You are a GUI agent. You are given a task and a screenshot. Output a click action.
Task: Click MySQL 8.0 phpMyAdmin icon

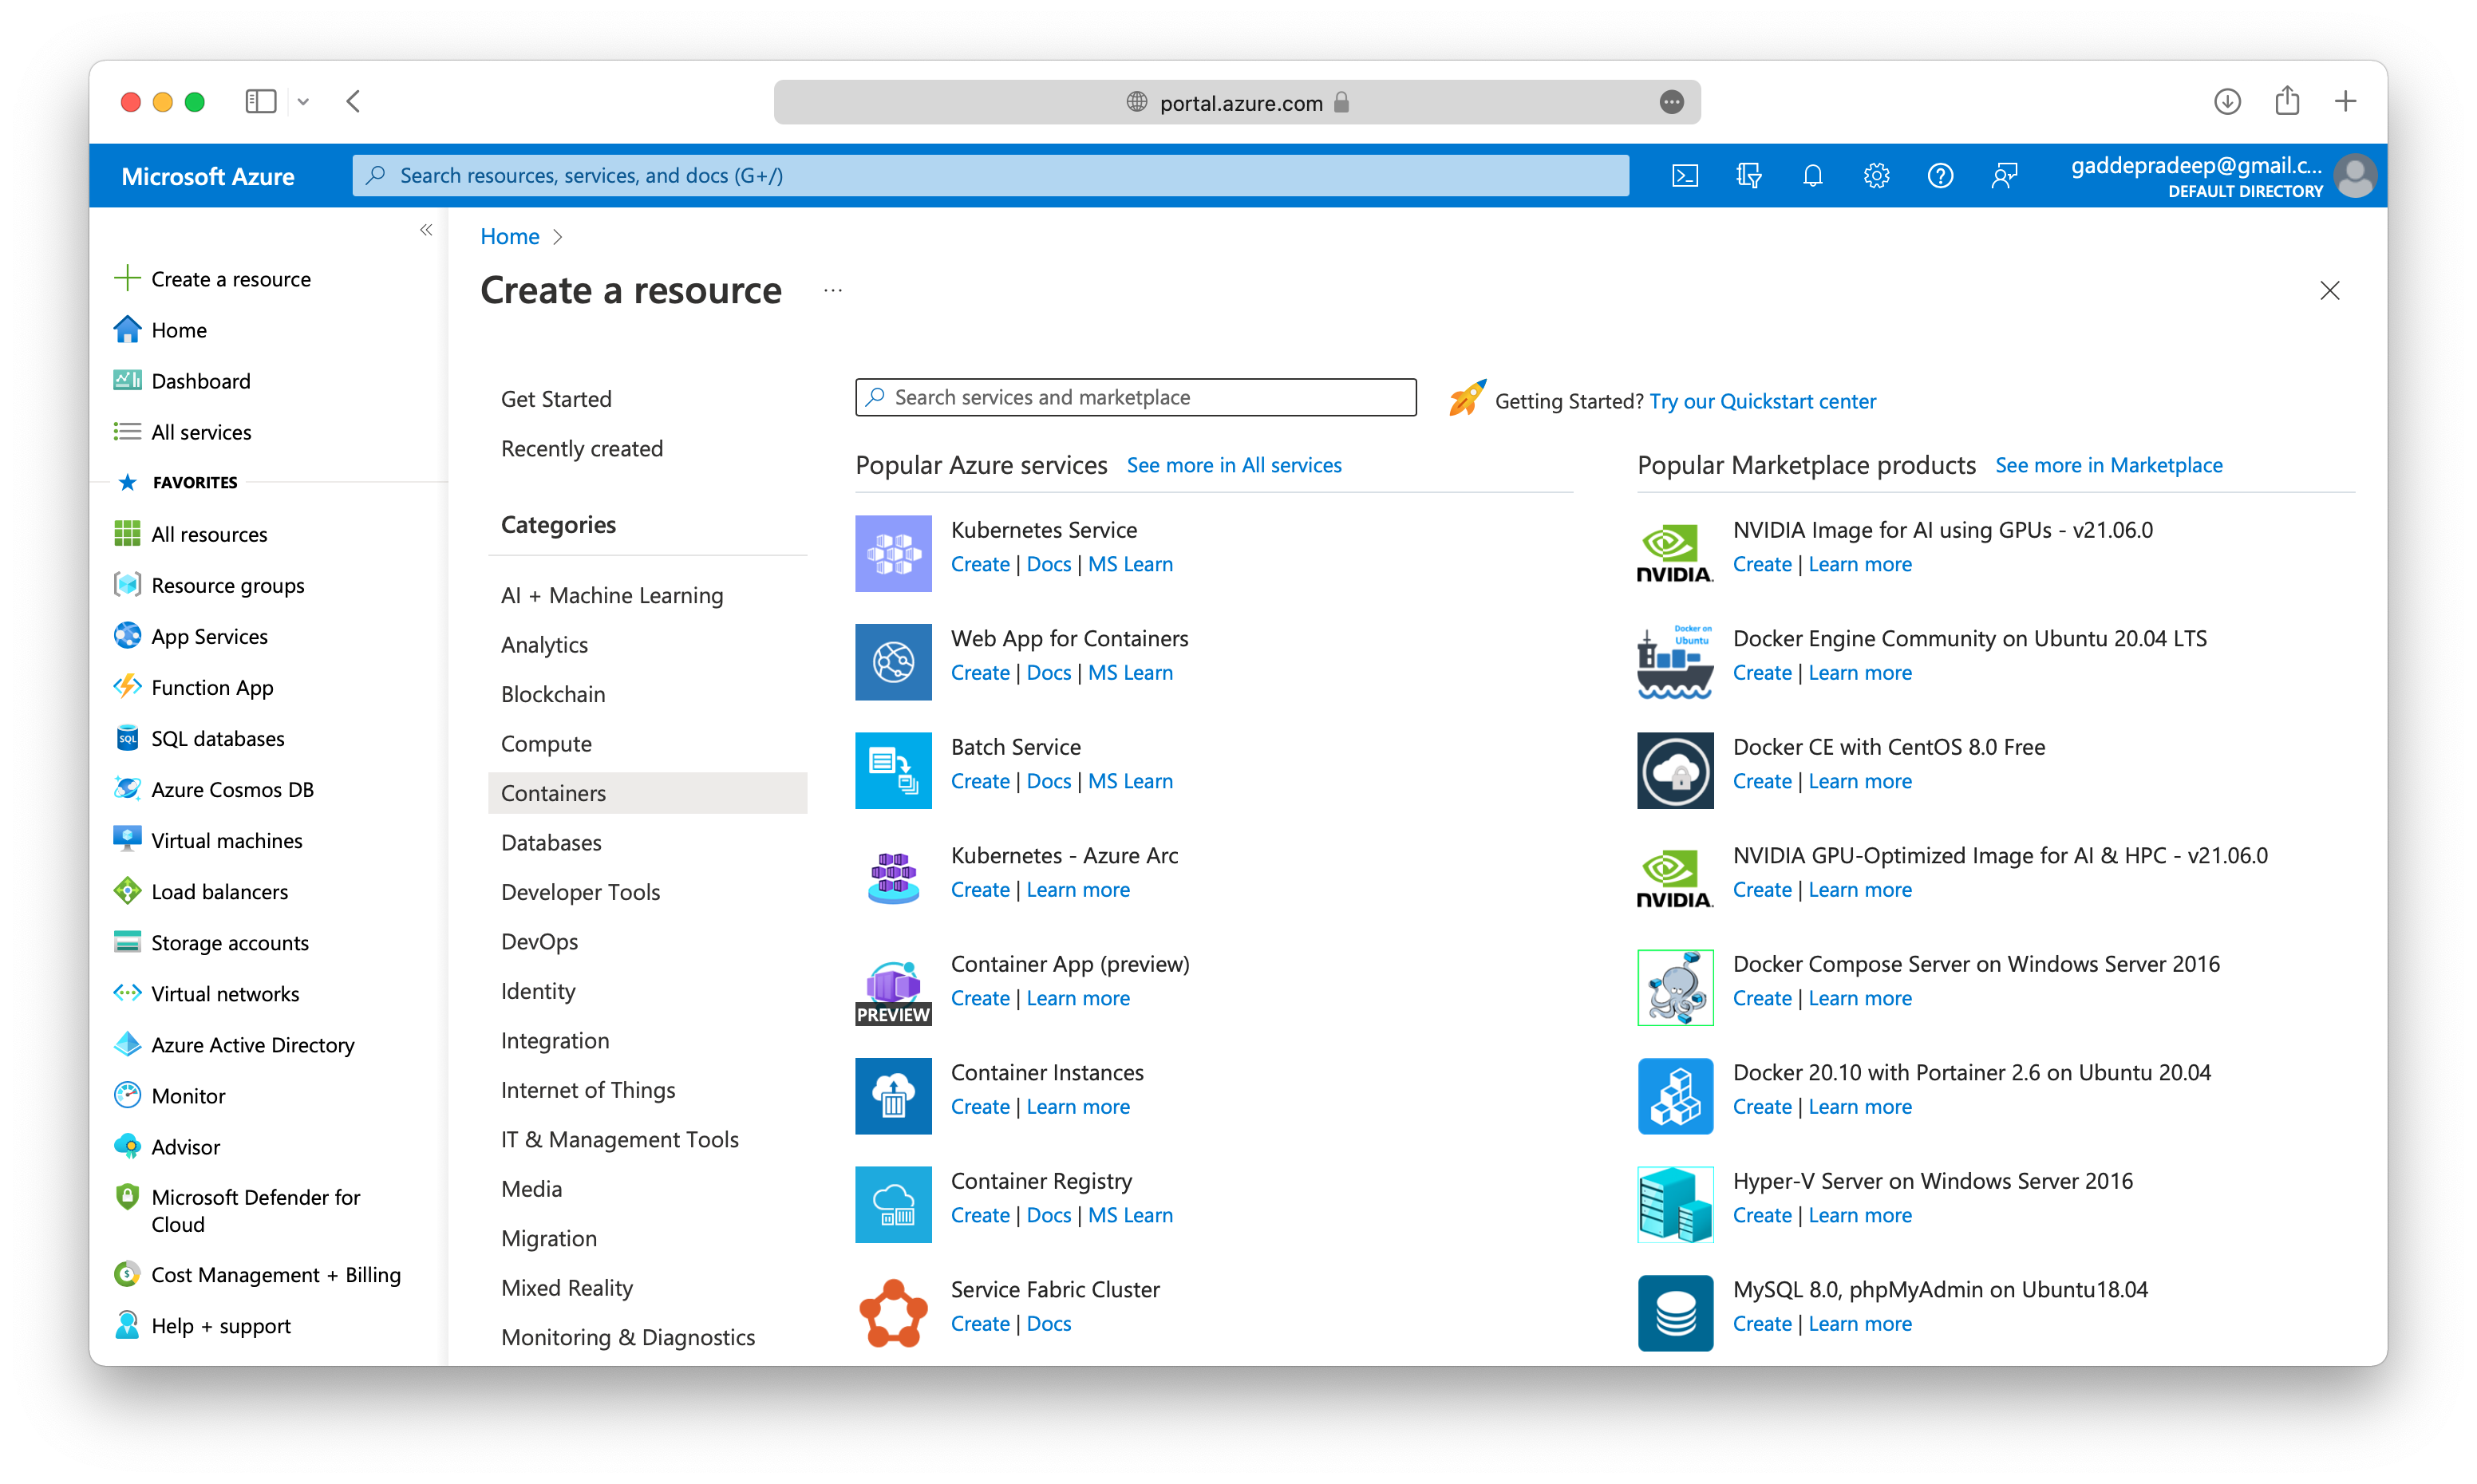coord(1675,1313)
